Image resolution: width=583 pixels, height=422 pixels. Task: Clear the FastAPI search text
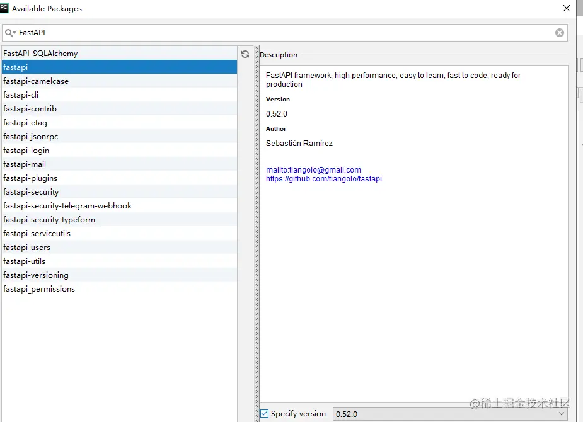559,33
